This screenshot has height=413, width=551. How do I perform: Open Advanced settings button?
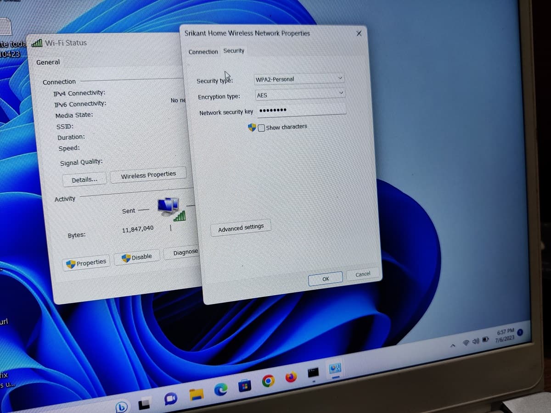pos(241,228)
